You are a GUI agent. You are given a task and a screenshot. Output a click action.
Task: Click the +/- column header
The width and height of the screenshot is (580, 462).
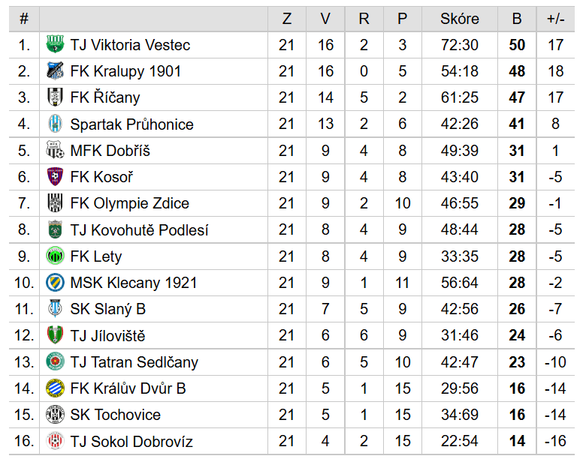pyautogui.click(x=555, y=19)
